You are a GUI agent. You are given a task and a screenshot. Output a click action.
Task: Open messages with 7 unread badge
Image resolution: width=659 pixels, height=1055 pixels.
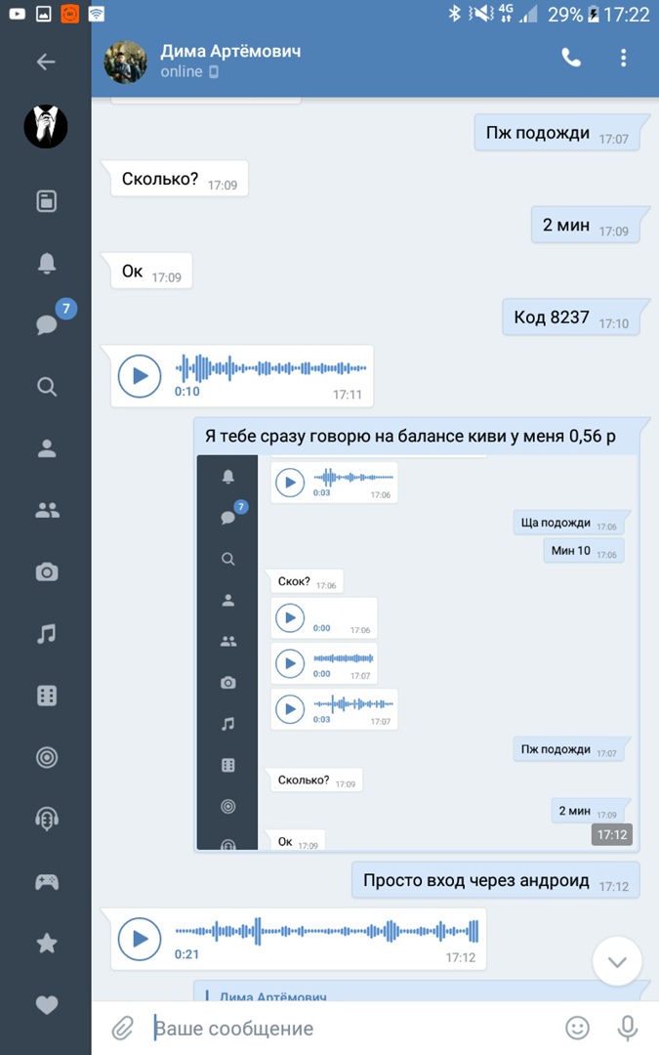click(47, 323)
